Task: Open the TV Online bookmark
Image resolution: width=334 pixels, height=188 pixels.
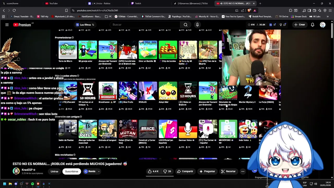Action: (x=282, y=16)
